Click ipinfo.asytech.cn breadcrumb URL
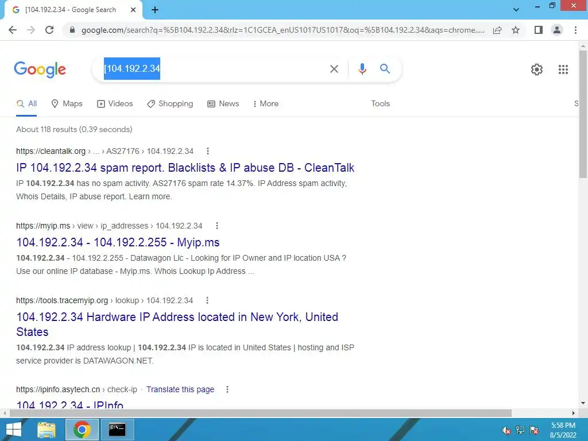 tap(76, 389)
